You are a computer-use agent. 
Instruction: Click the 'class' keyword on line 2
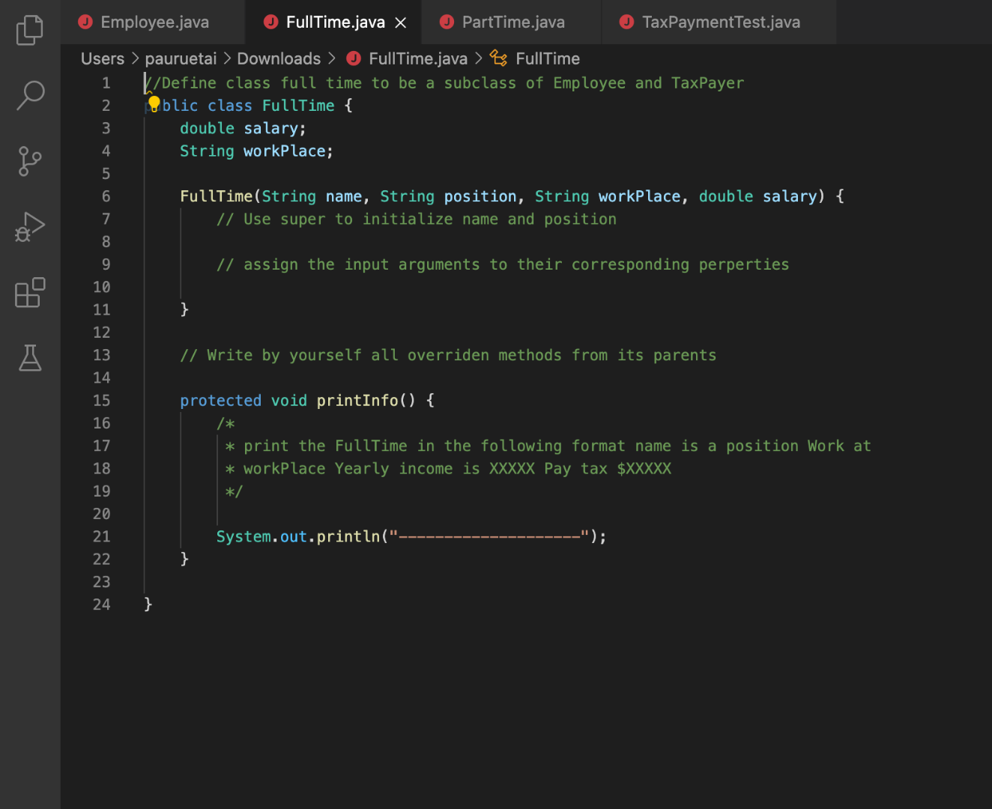tap(229, 106)
